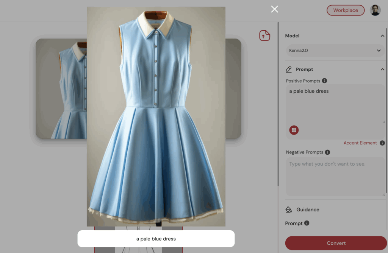
Task: Click the Model section heading
Action: coord(292,36)
